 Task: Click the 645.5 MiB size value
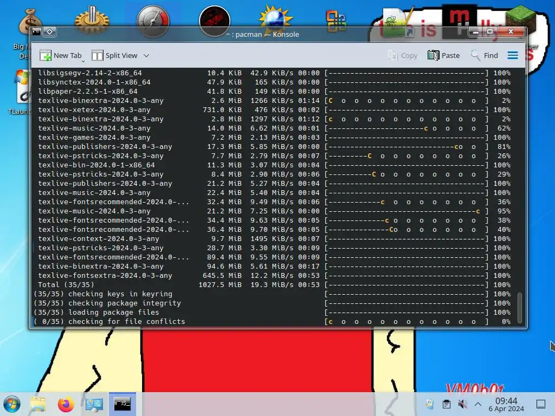(222, 275)
